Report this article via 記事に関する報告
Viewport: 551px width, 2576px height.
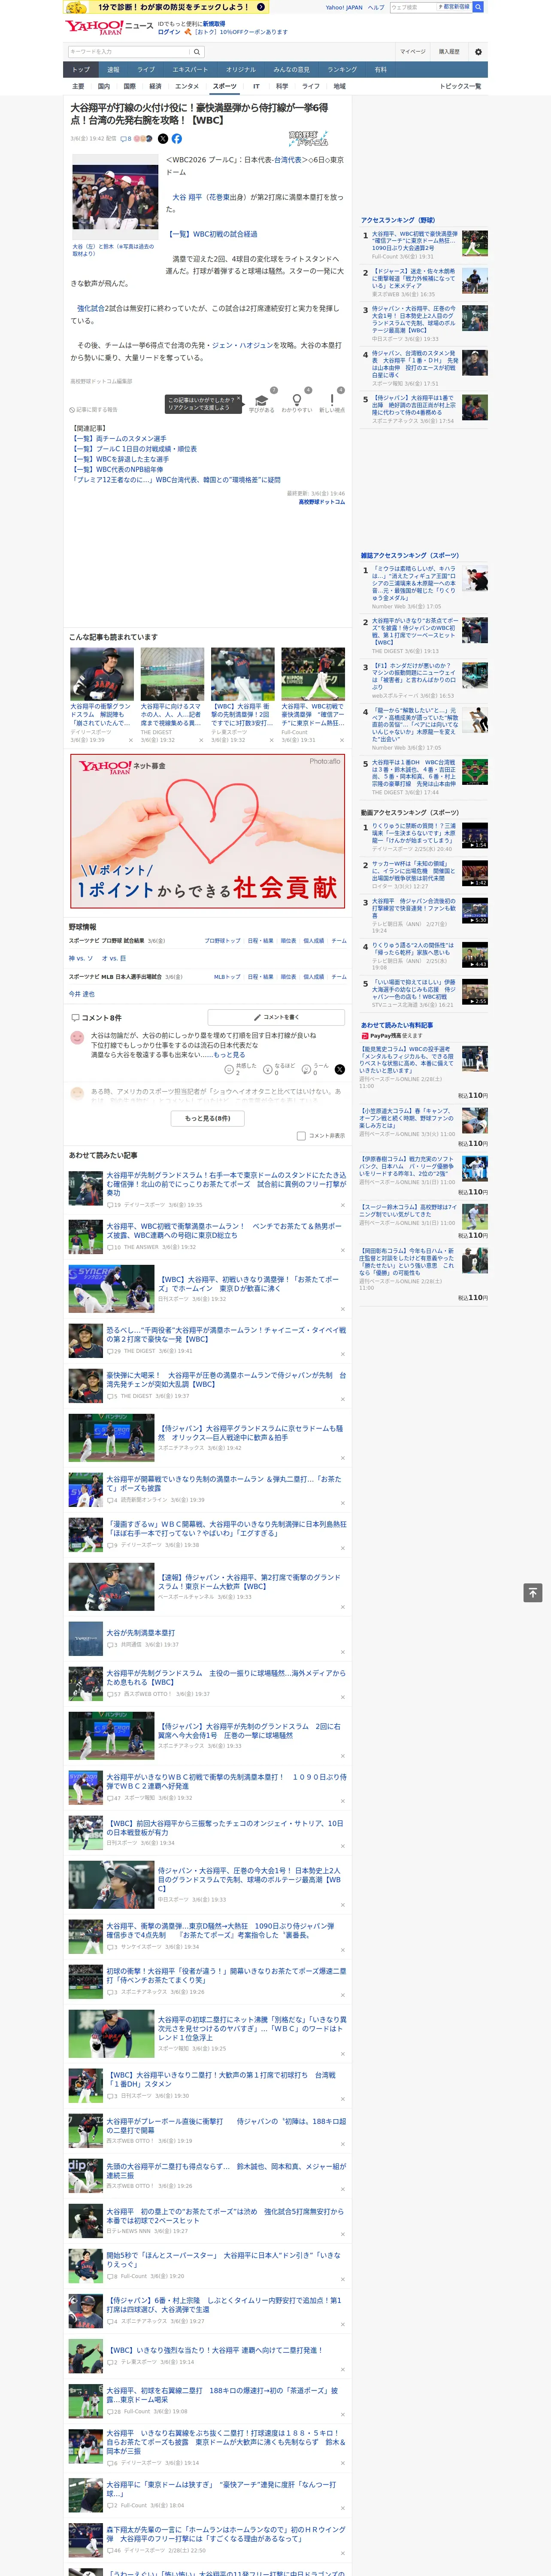point(94,409)
